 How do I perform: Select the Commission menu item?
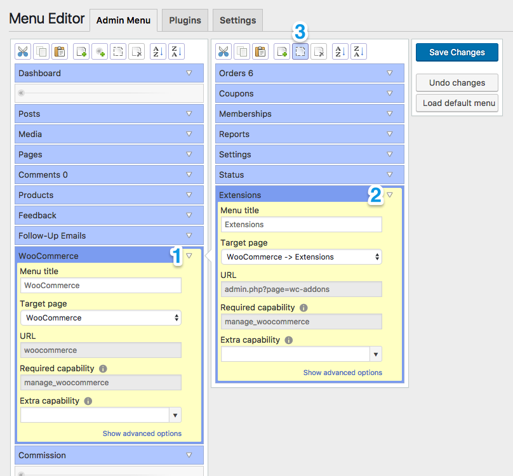(x=109, y=455)
